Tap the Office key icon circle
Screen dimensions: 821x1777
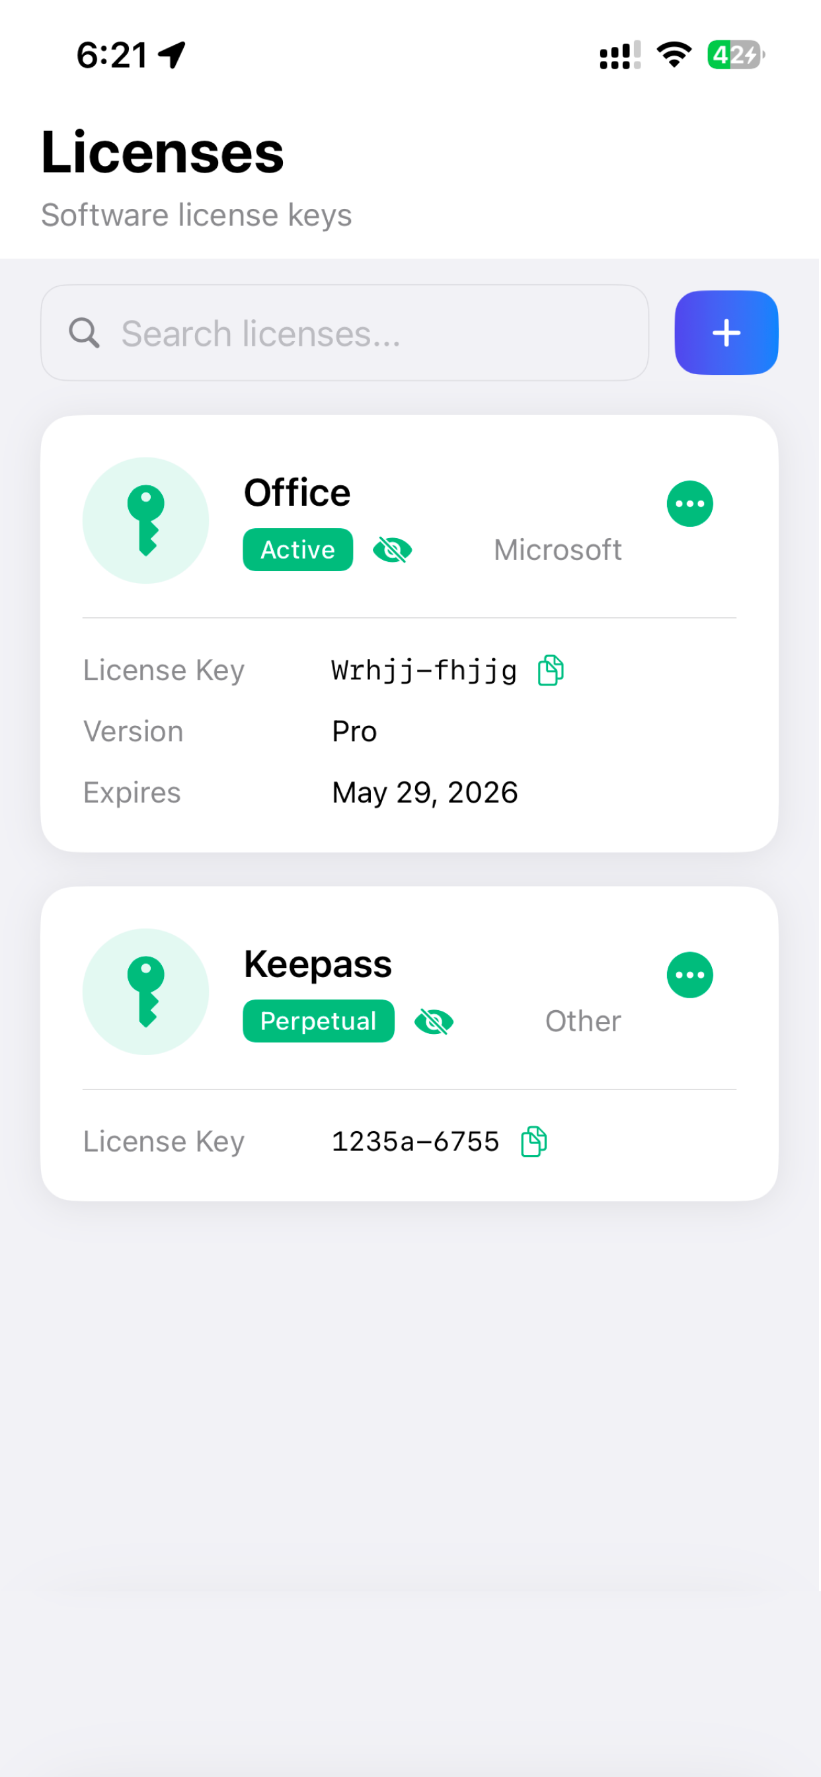point(145,520)
